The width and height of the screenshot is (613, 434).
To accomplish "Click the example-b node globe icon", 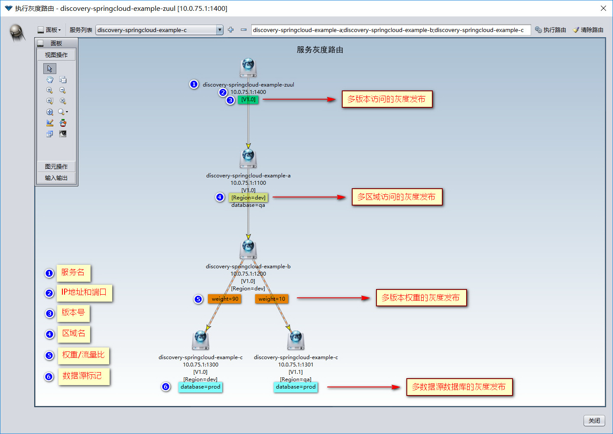I will 248,250.
